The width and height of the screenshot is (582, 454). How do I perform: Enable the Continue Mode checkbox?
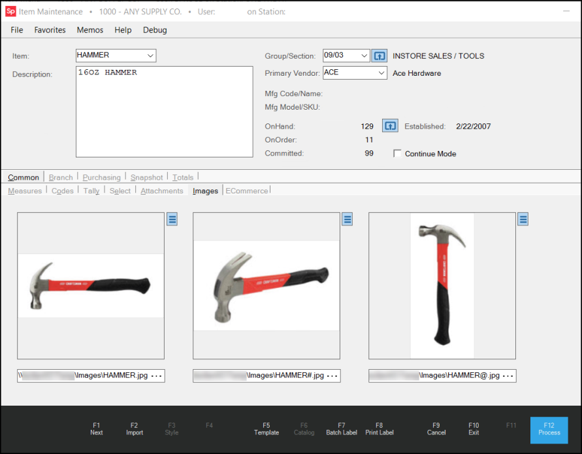398,154
